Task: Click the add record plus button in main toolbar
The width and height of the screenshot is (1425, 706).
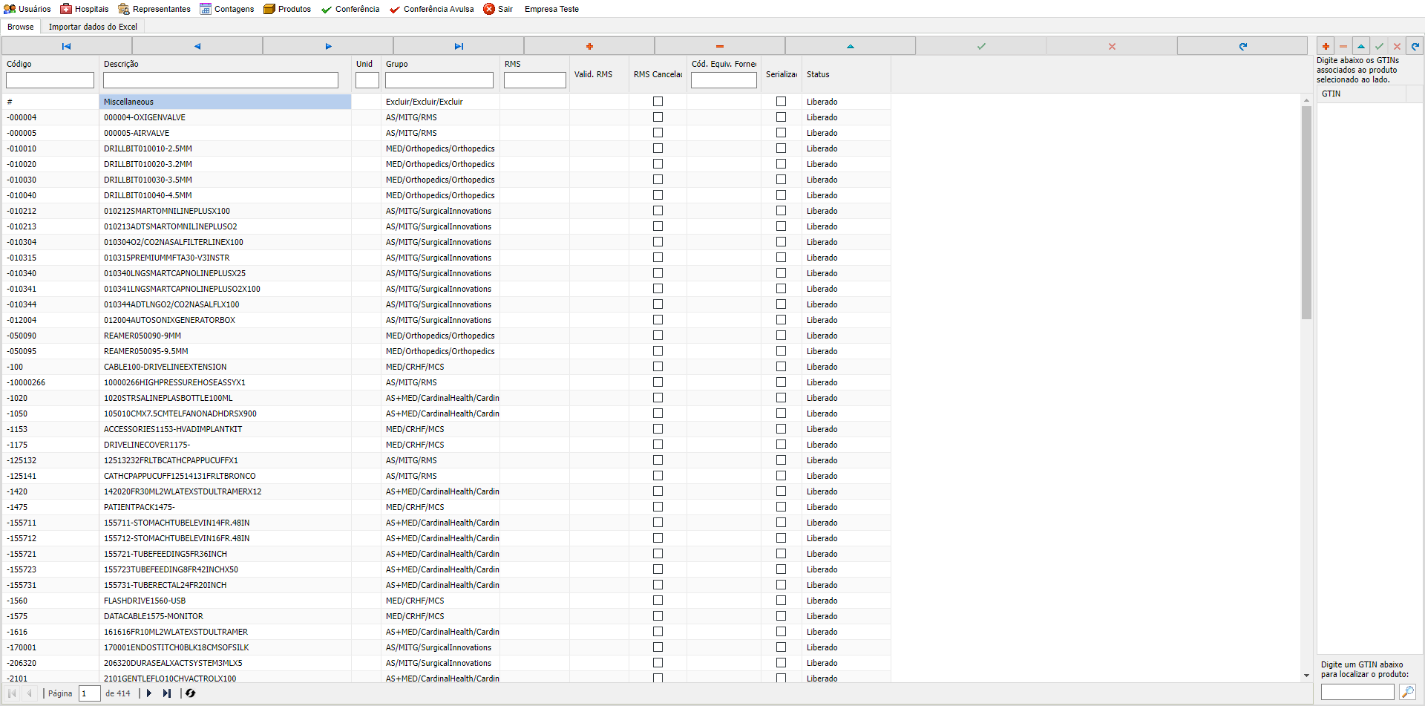Action: click(x=589, y=46)
